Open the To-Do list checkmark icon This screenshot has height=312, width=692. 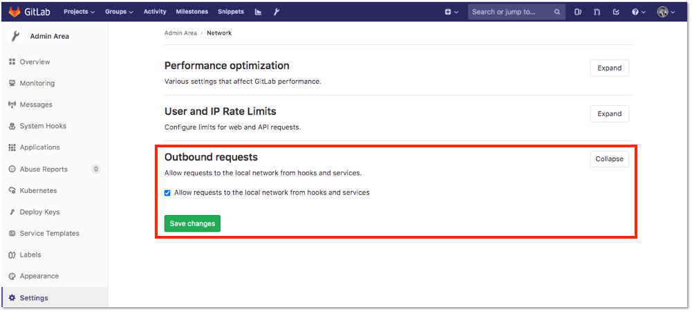pos(616,12)
